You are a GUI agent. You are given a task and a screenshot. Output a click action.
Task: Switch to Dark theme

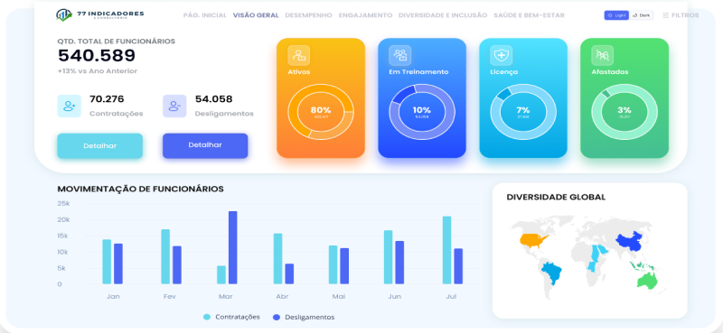point(642,15)
